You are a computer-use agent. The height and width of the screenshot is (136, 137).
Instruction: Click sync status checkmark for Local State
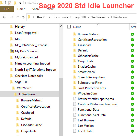[x=132, y=131]
